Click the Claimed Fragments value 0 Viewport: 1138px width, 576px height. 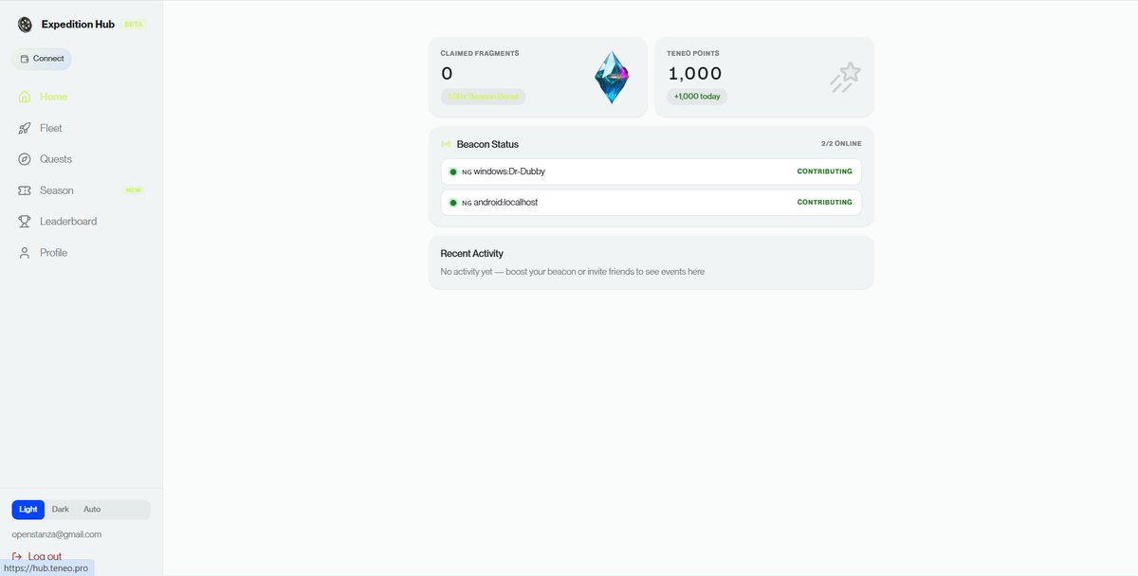447,73
